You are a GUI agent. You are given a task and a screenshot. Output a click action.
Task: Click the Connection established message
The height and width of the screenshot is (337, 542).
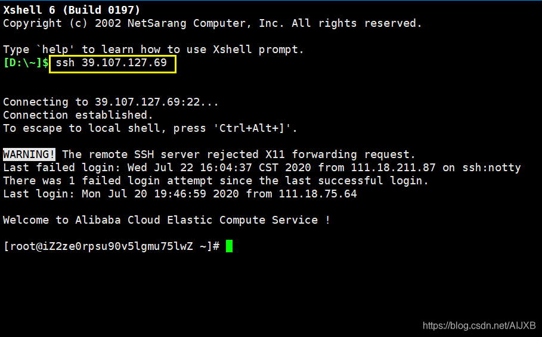pyautogui.click(x=78, y=115)
